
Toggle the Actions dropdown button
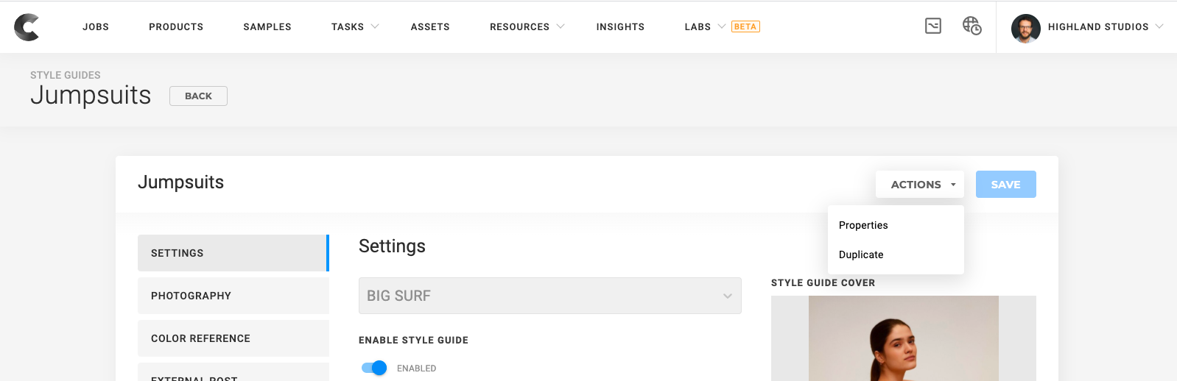[920, 185]
